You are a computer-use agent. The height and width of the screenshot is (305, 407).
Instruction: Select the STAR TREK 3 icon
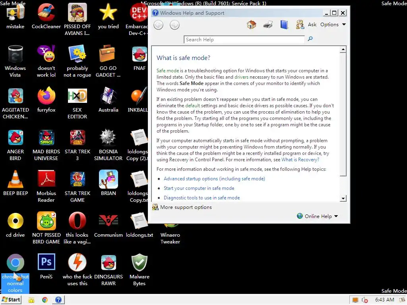click(78, 145)
